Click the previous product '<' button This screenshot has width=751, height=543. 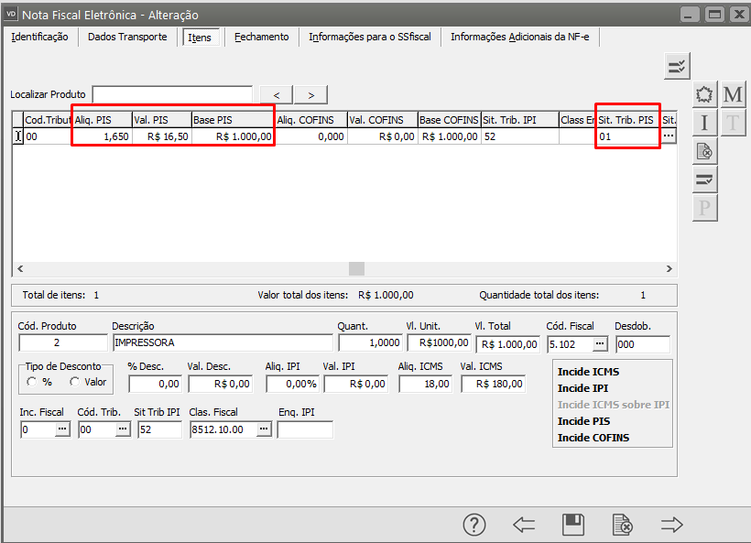pos(277,95)
